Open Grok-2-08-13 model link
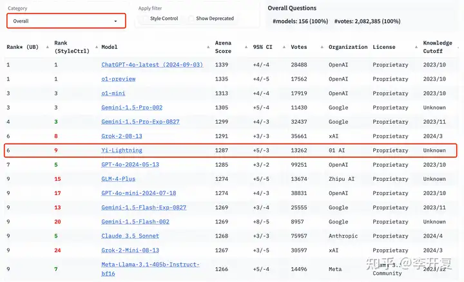 (x=122, y=136)
